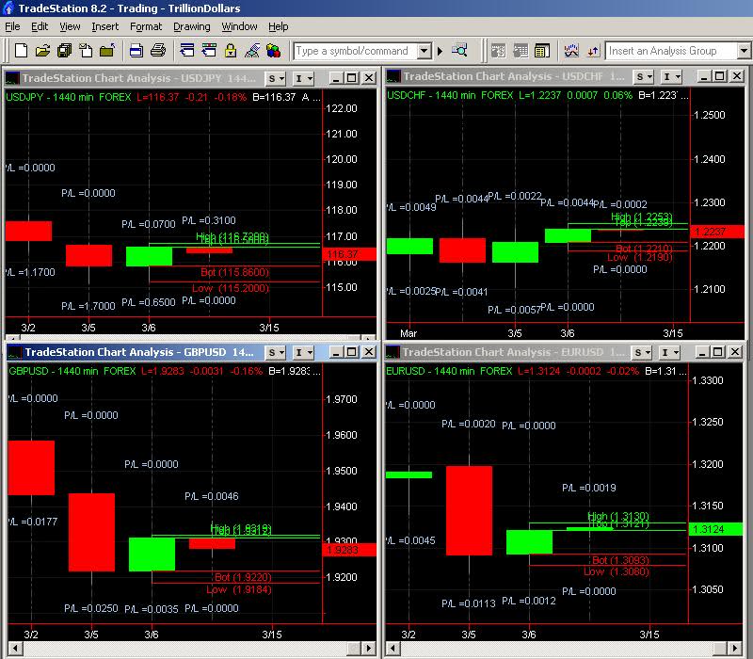753x659 pixels.
Task: Click the first greyed-out chart window icon
Action: [x=499, y=51]
